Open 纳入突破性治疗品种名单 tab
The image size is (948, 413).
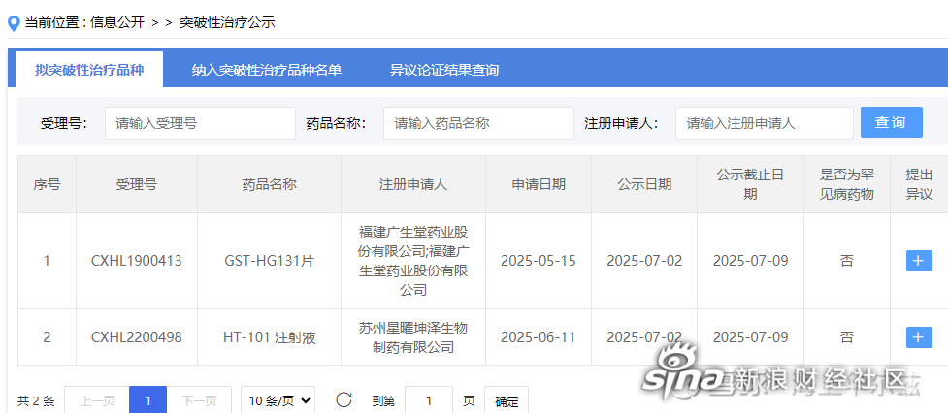pos(267,70)
